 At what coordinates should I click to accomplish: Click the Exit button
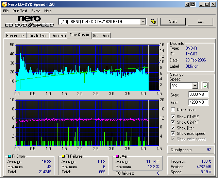[200, 21]
